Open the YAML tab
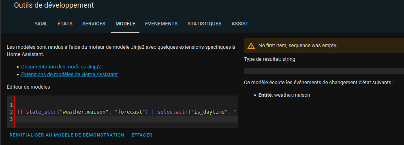Screen dimensions: 404x145 click(41, 24)
